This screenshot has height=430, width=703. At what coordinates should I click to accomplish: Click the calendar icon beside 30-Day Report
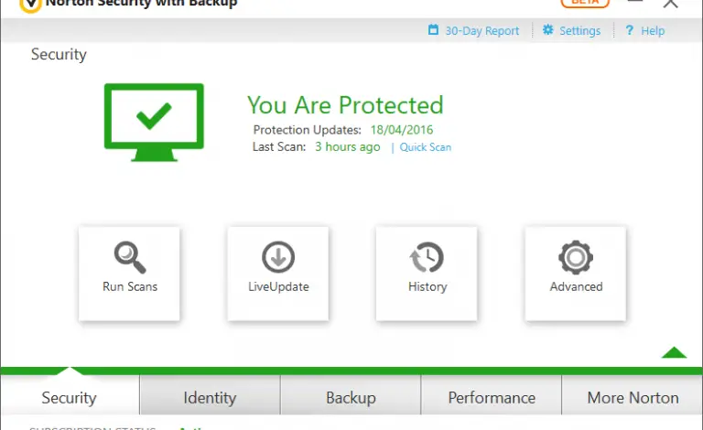(x=433, y=30)
